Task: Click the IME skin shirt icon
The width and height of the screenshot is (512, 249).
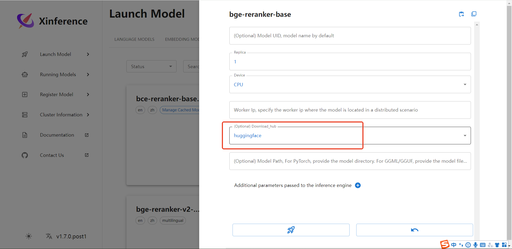Action: pyautogui.click(x=497, y=245)
